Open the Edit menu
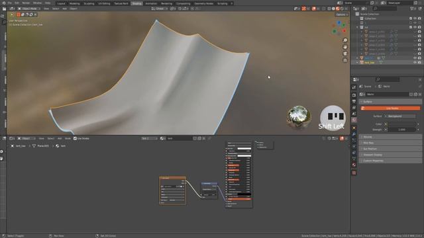Viewport: 424px width, 238px height. click(17, 3)
